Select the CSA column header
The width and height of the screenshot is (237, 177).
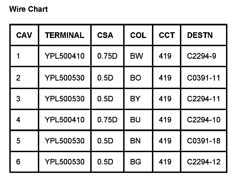[105, 35]
